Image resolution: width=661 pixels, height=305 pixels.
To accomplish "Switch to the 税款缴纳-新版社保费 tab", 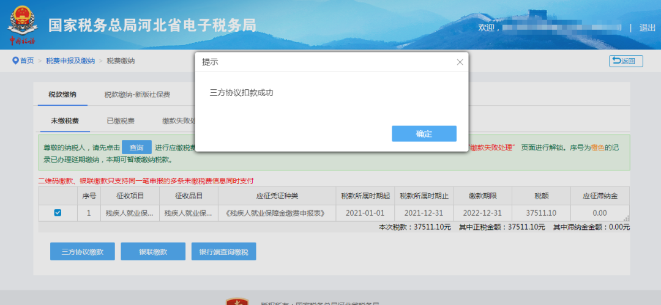I will [137, 94].
